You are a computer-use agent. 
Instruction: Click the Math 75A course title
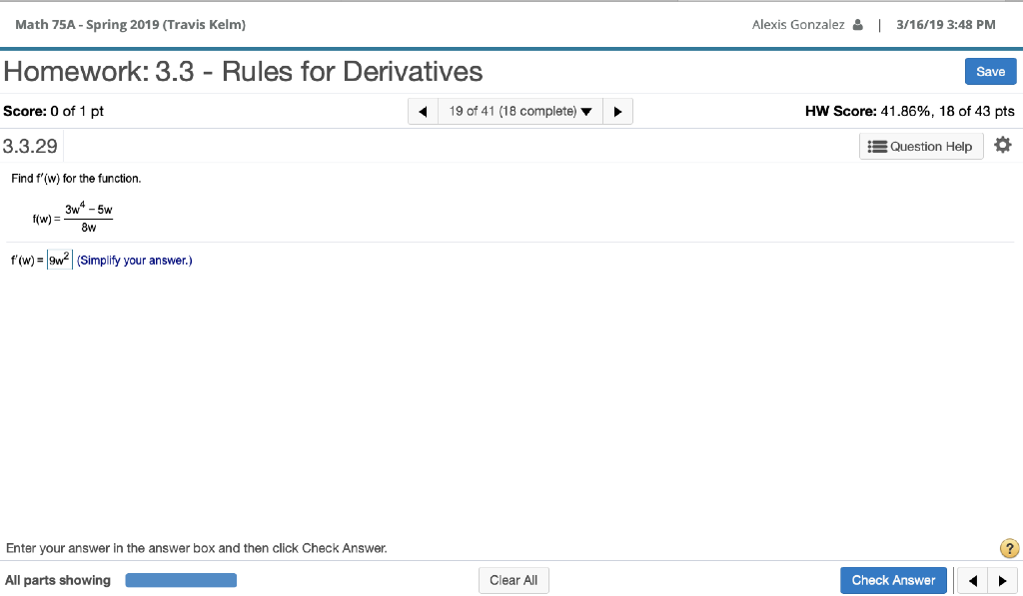129,24
